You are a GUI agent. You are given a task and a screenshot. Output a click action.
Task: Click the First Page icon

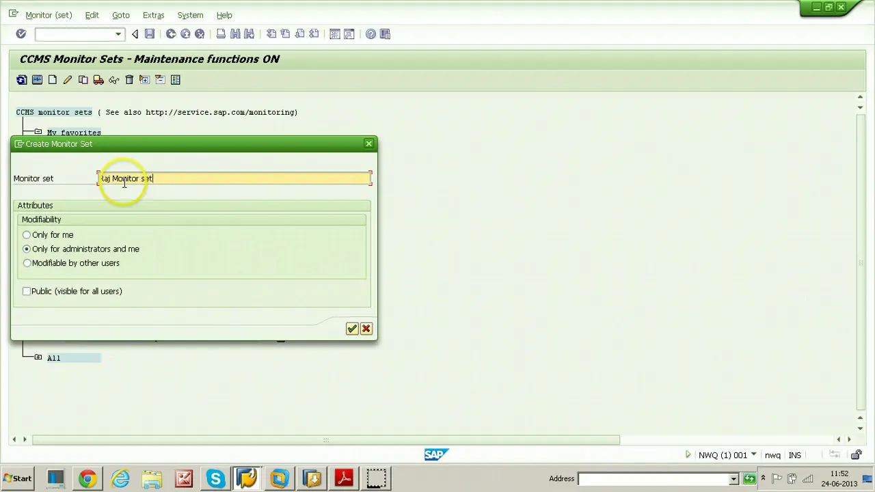pyautogui.click(x=271, y=33)
